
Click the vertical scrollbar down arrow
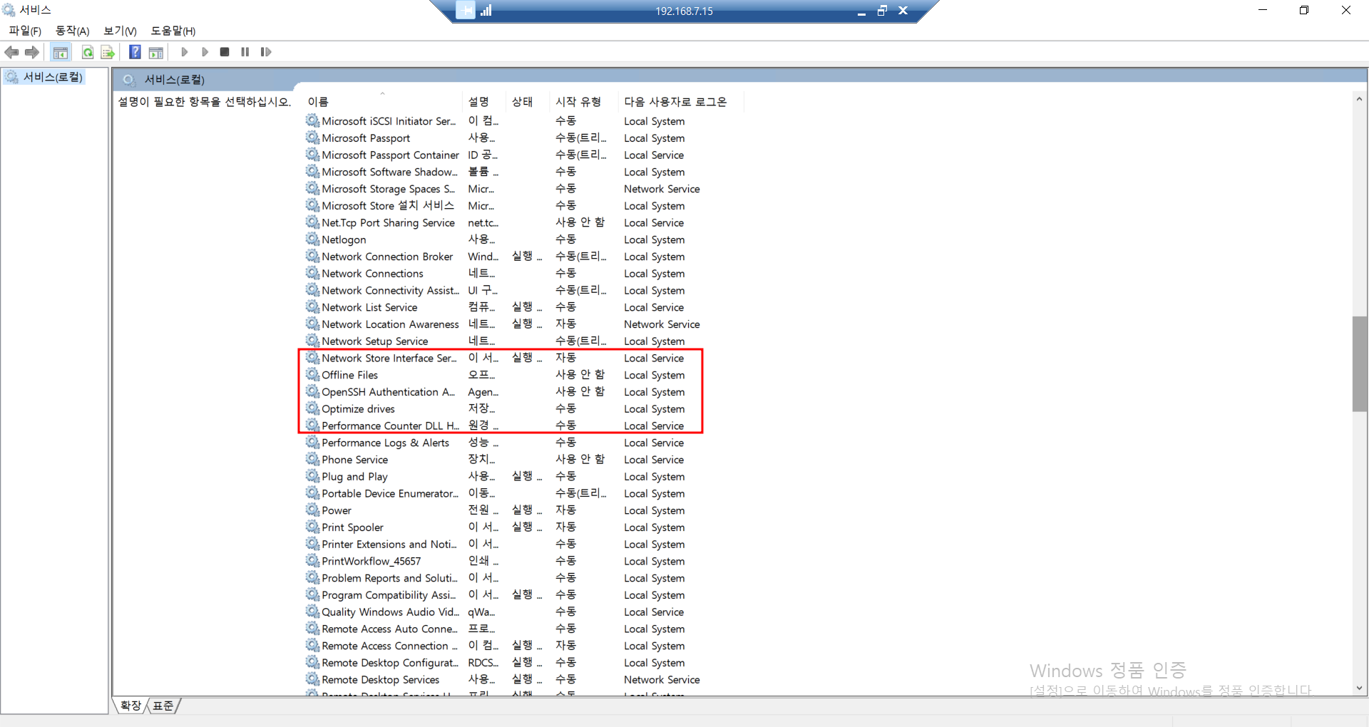tap(1359, 689)
